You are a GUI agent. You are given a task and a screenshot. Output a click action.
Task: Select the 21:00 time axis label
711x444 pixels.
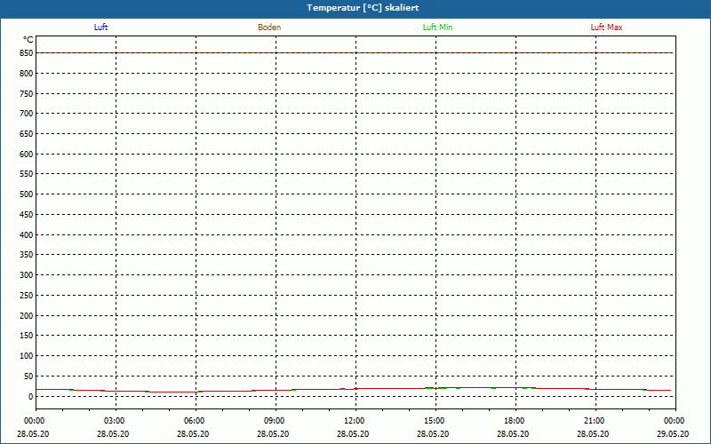pos(595,421)
